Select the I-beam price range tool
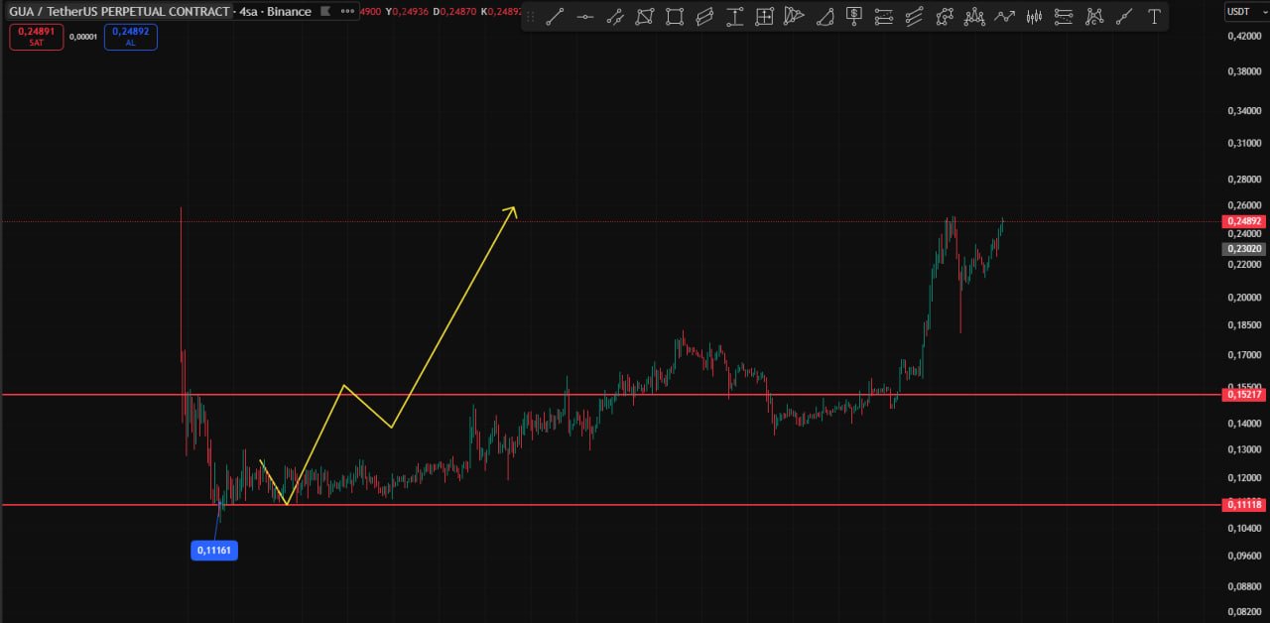Screen dimensions: 1270x623 (735, 16)
